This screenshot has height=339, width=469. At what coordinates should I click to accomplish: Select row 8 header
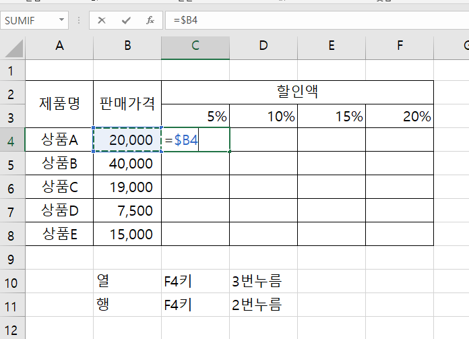pos(12,235)
